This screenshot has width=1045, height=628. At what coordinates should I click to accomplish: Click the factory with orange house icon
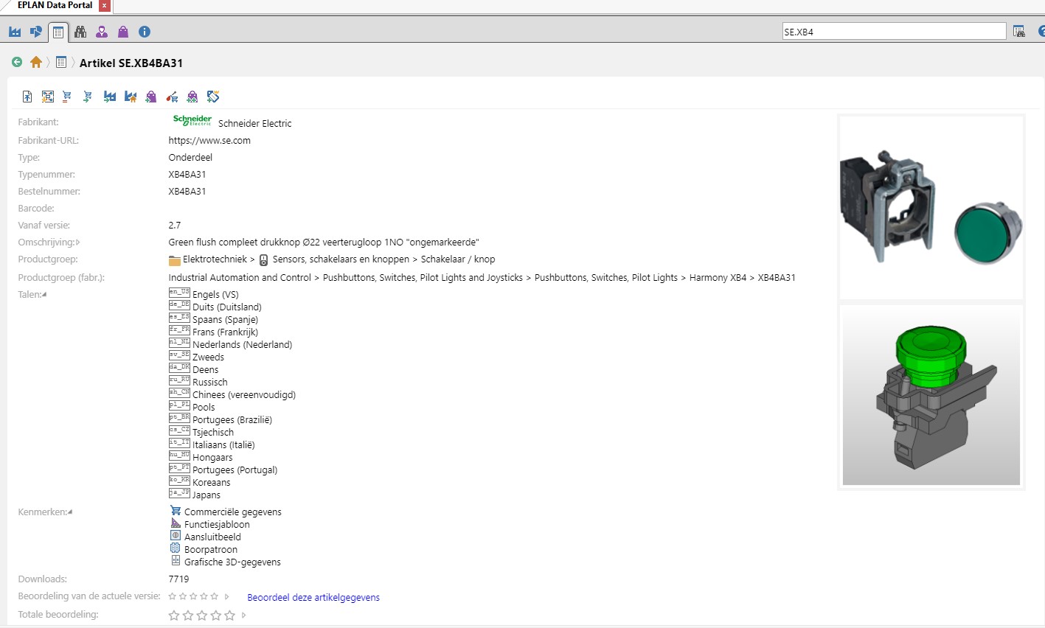[131, 97]
